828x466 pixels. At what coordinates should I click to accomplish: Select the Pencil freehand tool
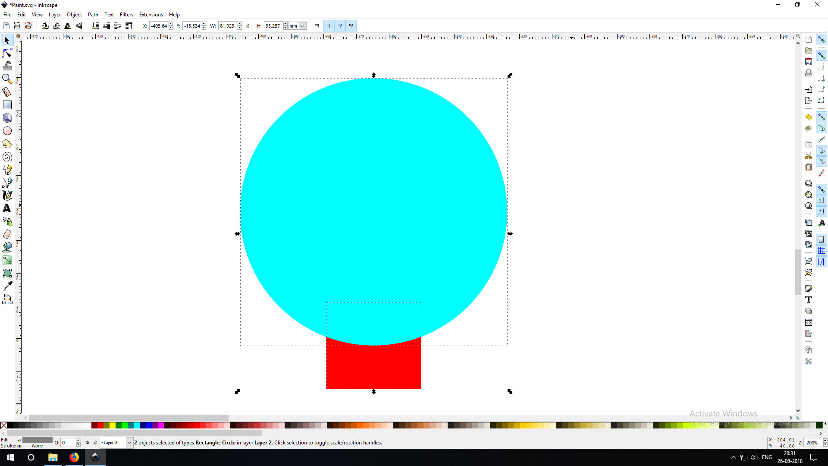click(7, 170)
